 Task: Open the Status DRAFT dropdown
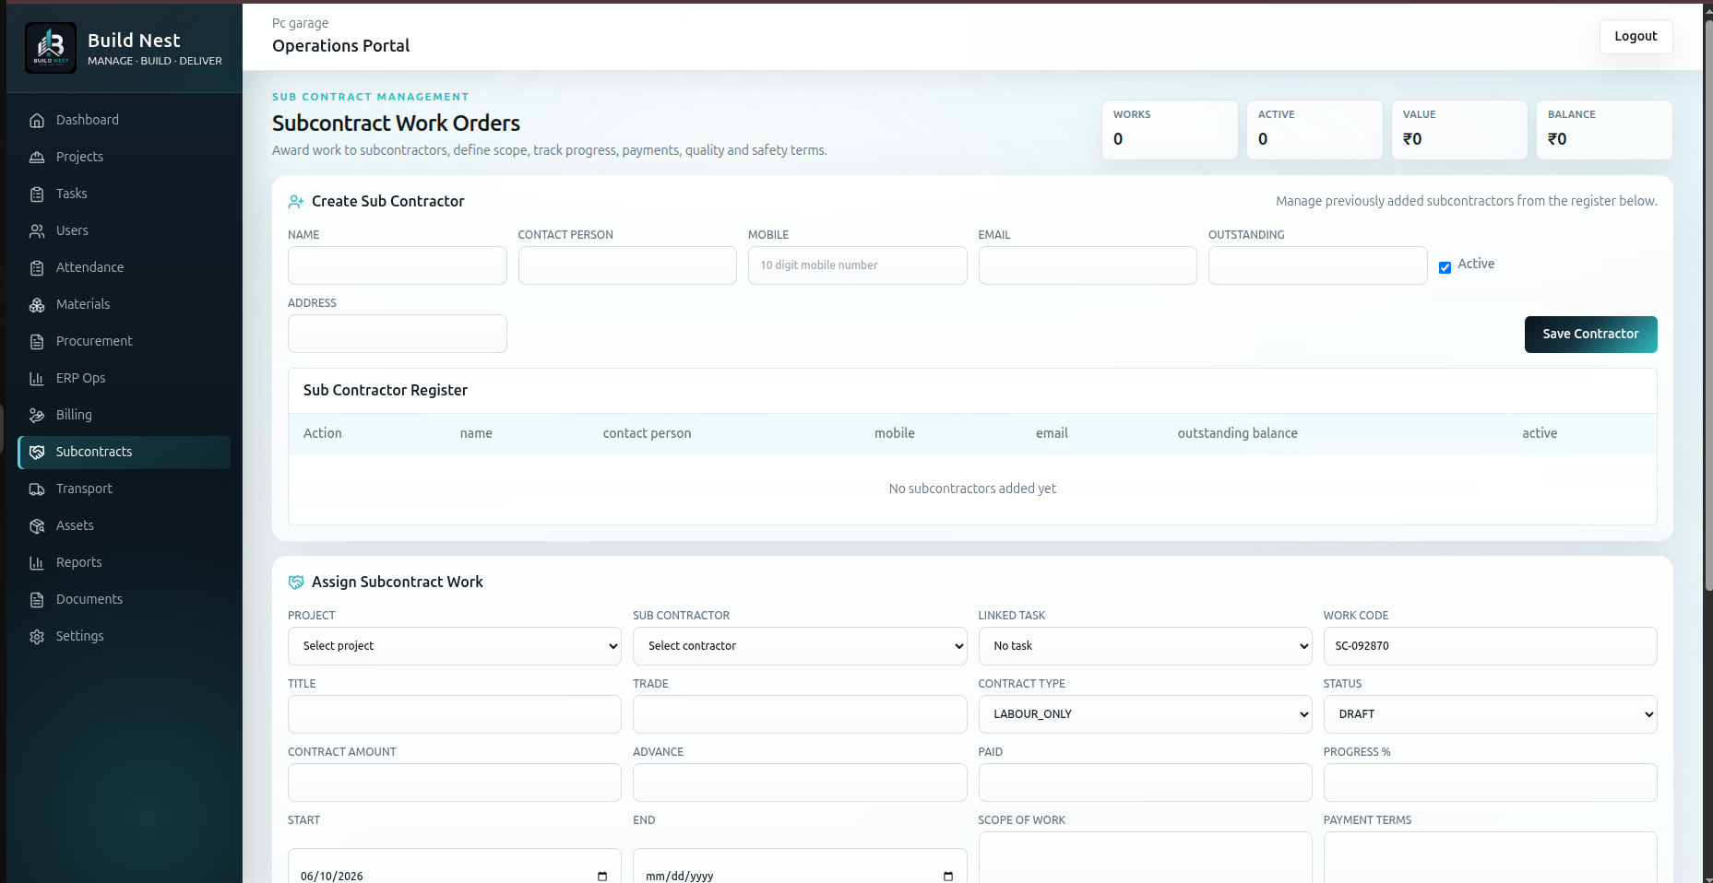tap(1490, 714)
